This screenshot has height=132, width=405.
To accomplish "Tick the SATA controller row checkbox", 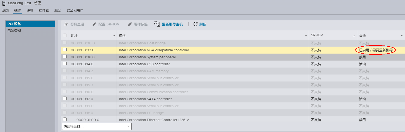I will [65, 99].
